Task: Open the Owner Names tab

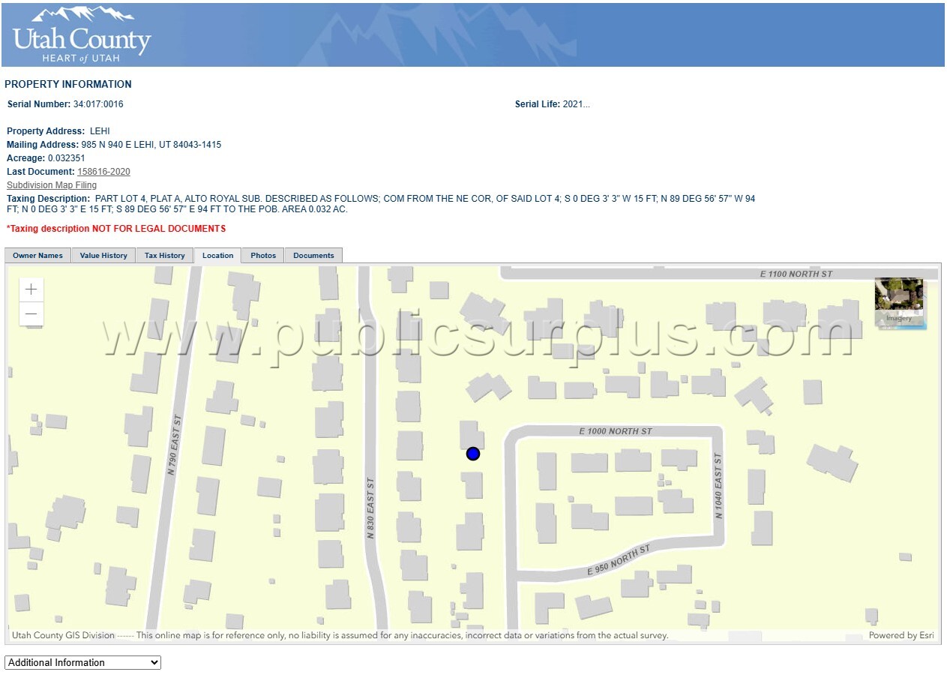Action: tap(38, 256)
